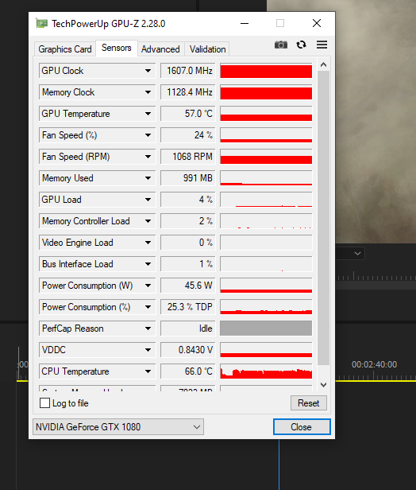Expand the Video Engine Load dropdown
Viewport: 416px width, 490px height.
[x=148, y=243]
